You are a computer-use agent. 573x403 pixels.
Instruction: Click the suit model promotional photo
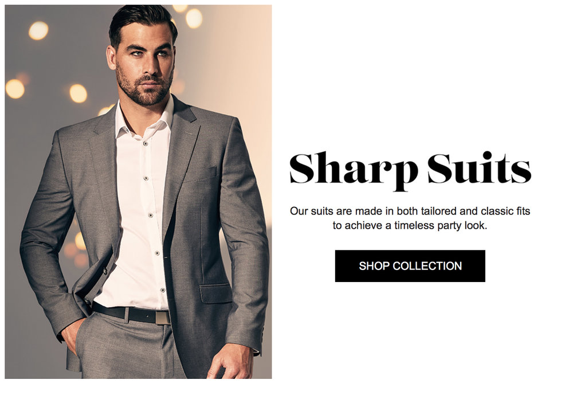tap(138, 191)
